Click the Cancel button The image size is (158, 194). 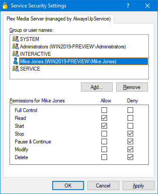[103, 186]
